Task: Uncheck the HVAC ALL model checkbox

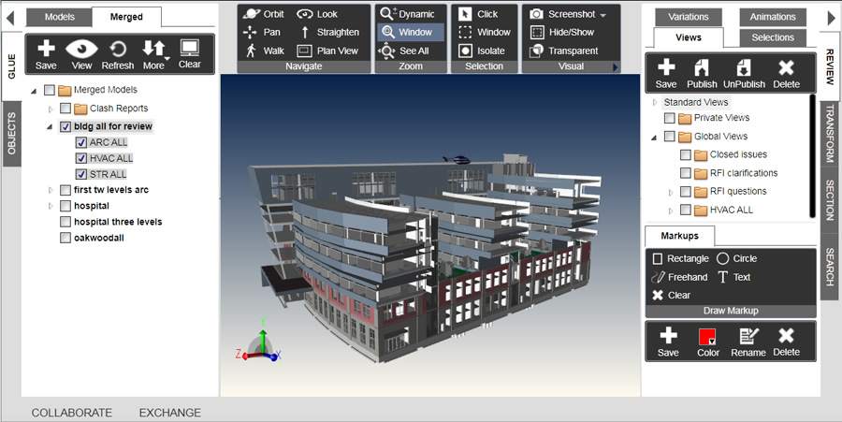Action: tap(81, 158)
